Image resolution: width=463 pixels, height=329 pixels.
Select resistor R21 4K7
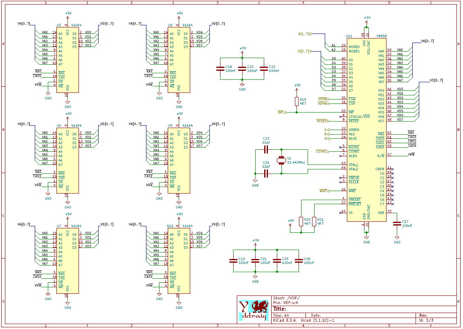(314, 221)
